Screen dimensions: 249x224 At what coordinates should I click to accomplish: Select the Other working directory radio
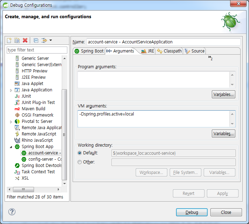[80, 162]
